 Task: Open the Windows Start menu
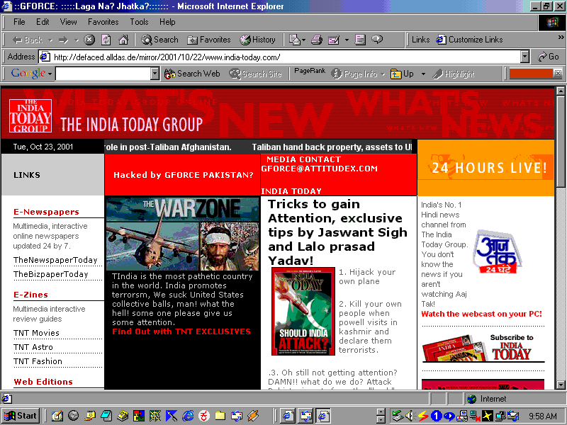(21, 416)
